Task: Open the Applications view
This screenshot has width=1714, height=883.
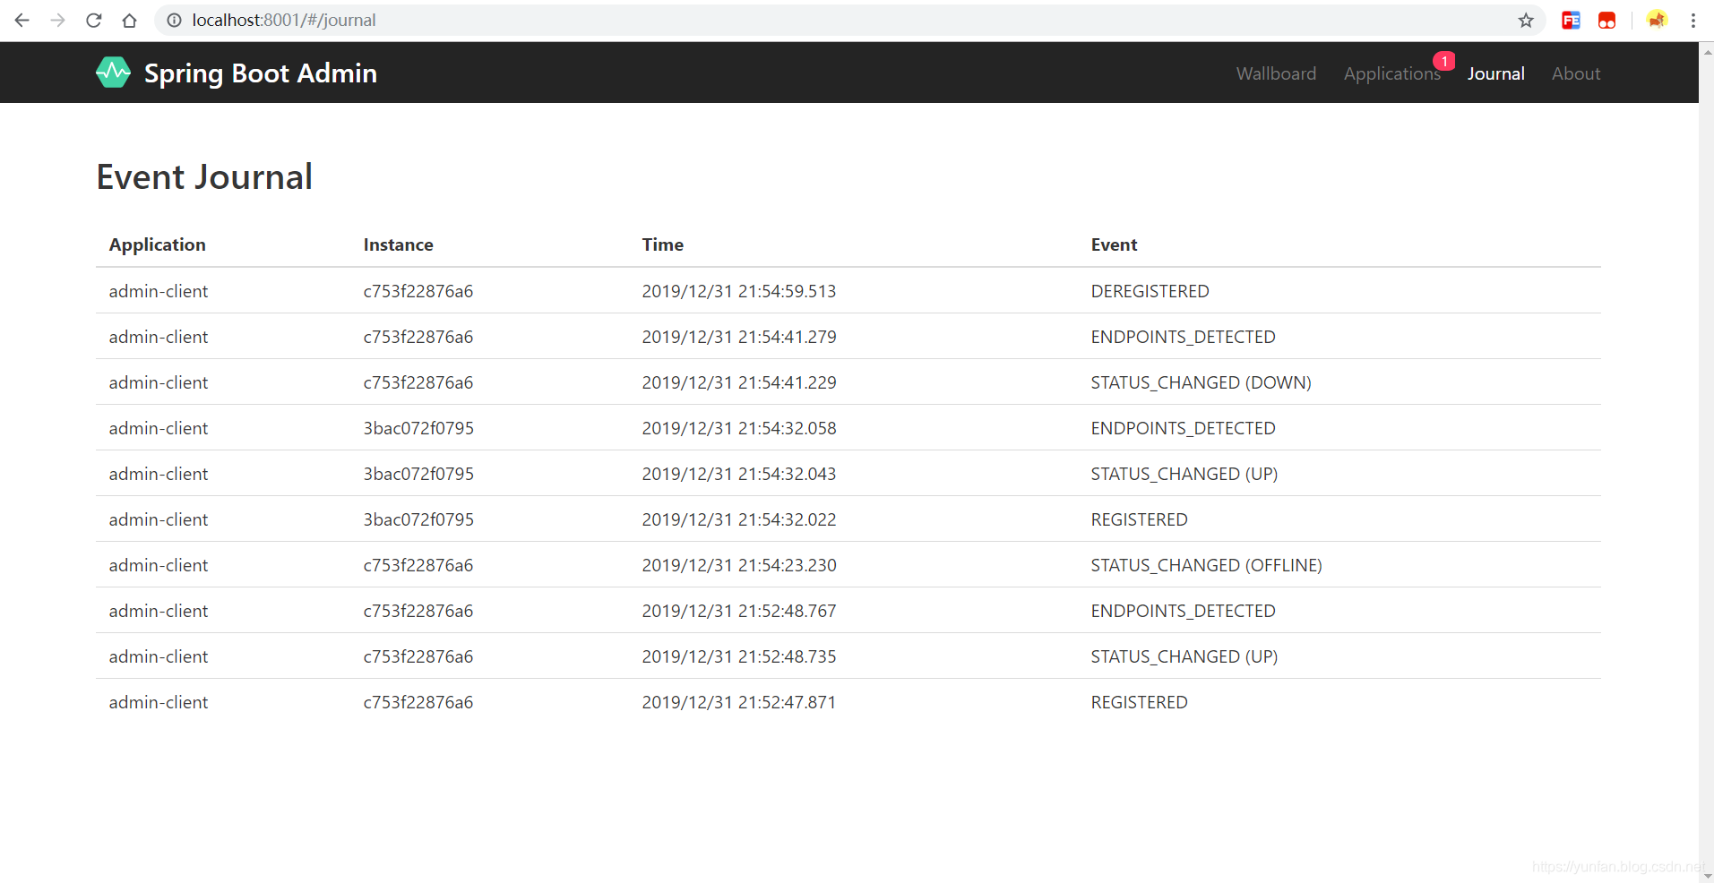Action: (1391, 73)
